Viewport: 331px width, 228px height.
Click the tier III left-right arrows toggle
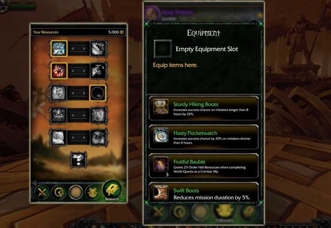tap(78, 93)
